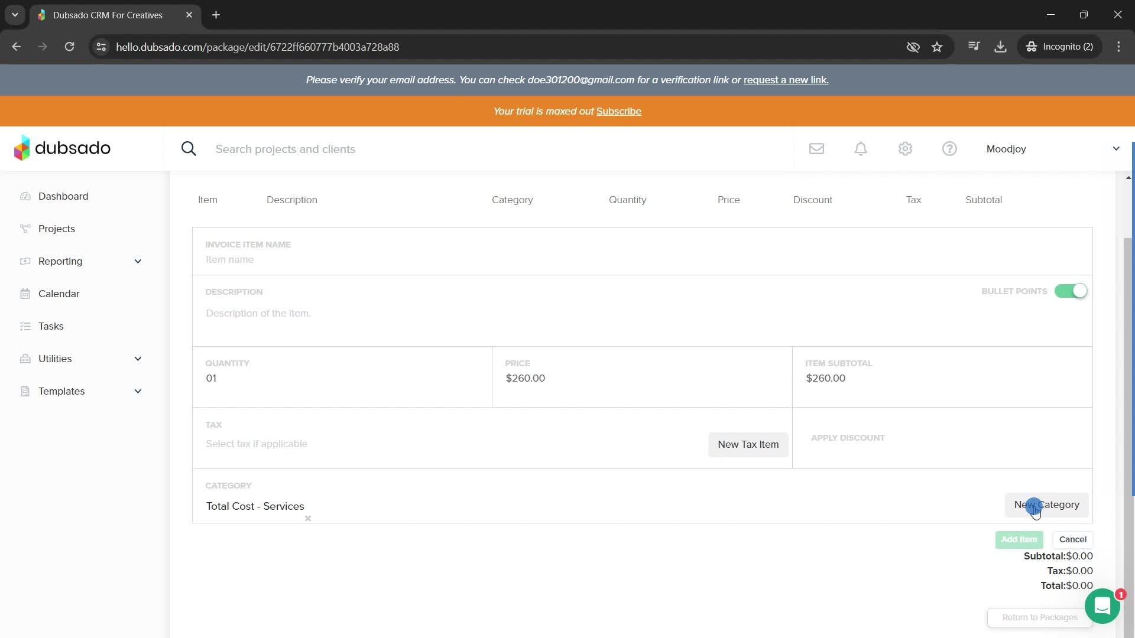This screenshot has width=1135, height=638.
Task: Click the Dashboard sidebar icon
Action: [25, 196]
